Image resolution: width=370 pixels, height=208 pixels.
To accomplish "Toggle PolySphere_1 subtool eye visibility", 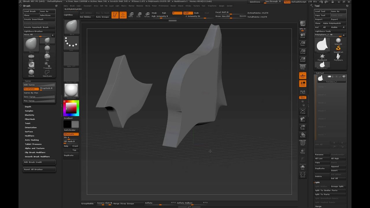I will coord(344,77).
